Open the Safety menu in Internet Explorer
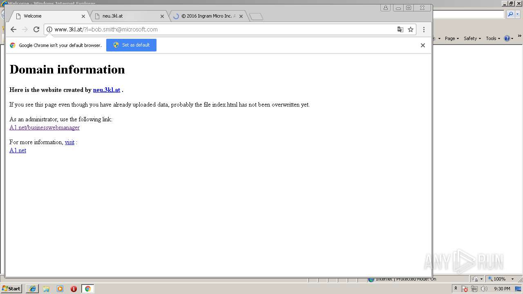Image resolution: width=523 pixels, height=294 pixels. [472, 38]
